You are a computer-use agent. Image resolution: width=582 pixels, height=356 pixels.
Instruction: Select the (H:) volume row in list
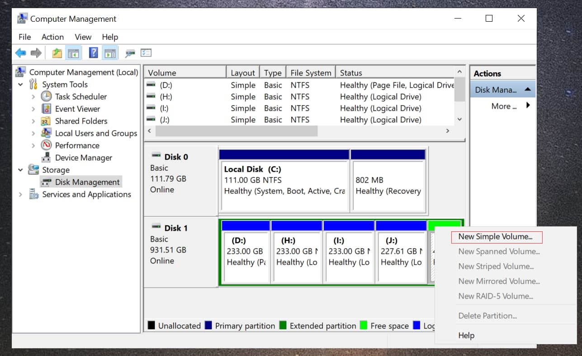[x=299, y=97]
